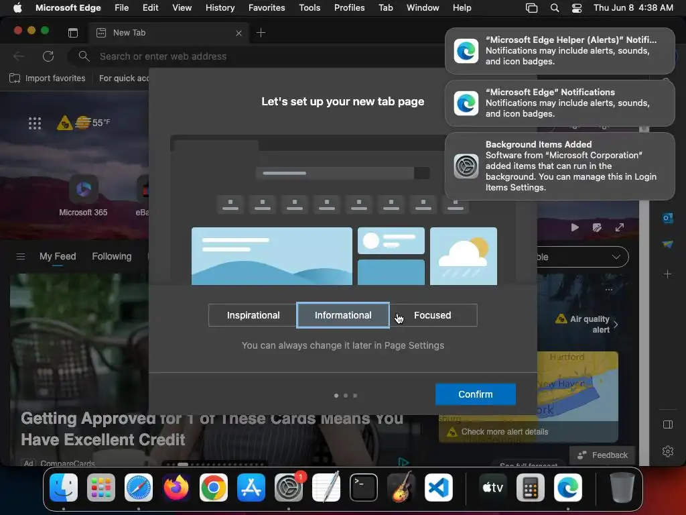Viewport: 686px width, 515px height.
Task: Launch Finder from the dock
Action: click(64, 488)
